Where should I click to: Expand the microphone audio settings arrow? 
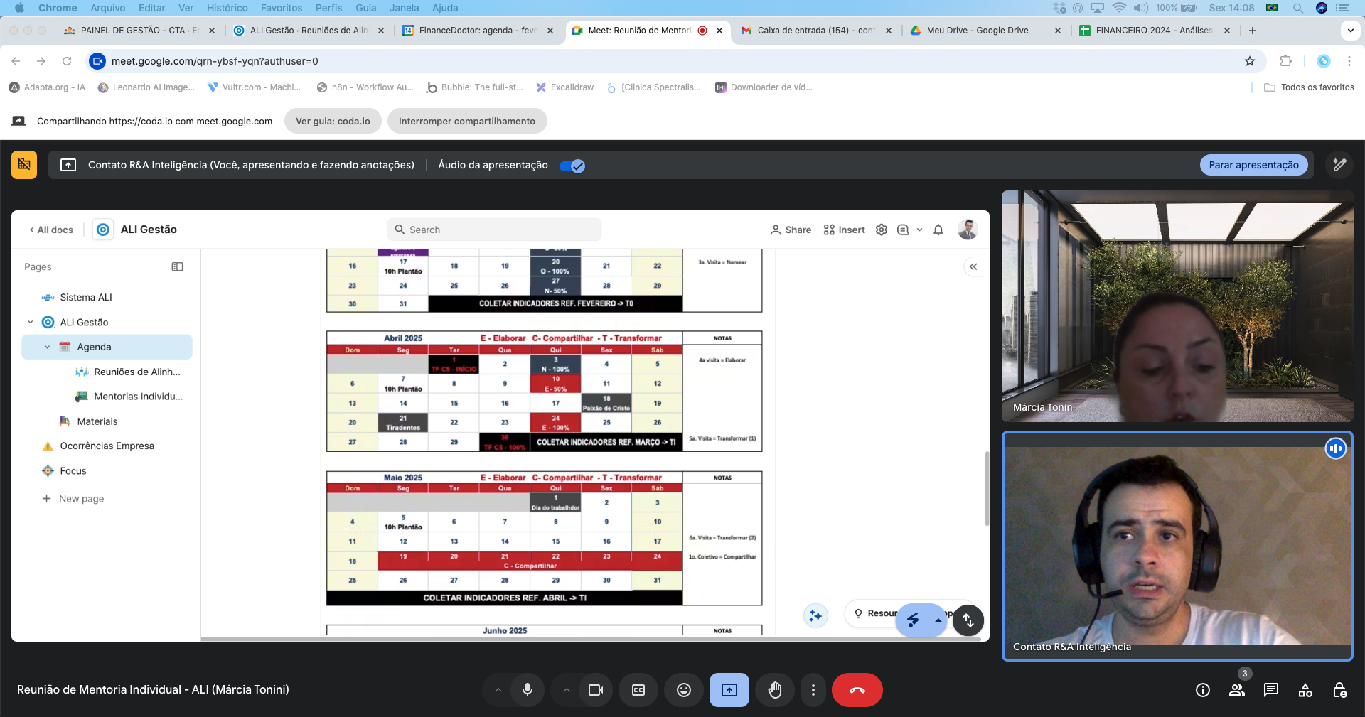coord(498,690)
